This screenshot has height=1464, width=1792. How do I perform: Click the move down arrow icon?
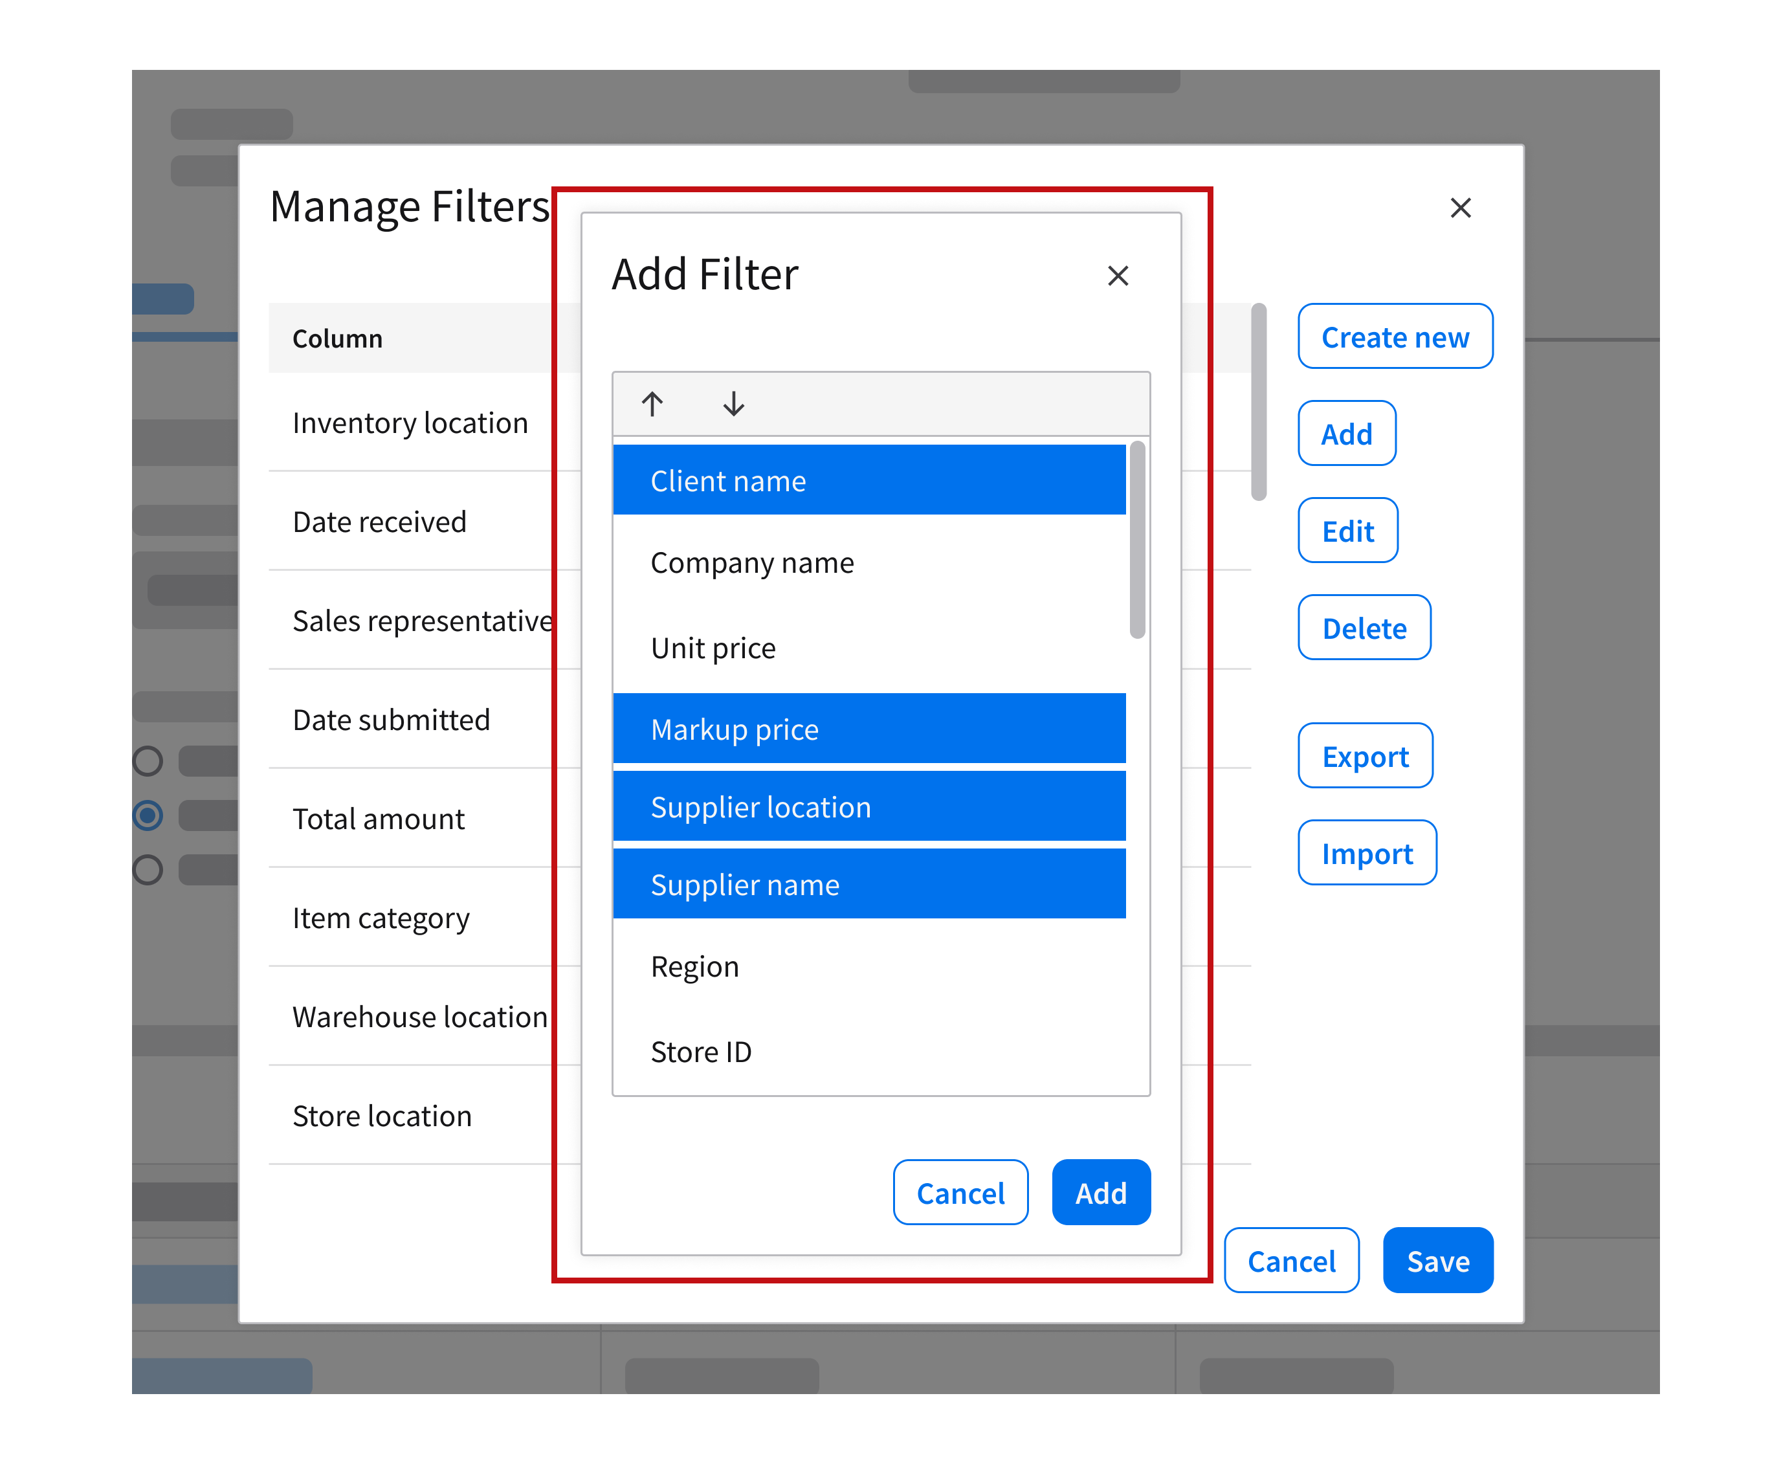pyautogui.click(x=733, y=404)
